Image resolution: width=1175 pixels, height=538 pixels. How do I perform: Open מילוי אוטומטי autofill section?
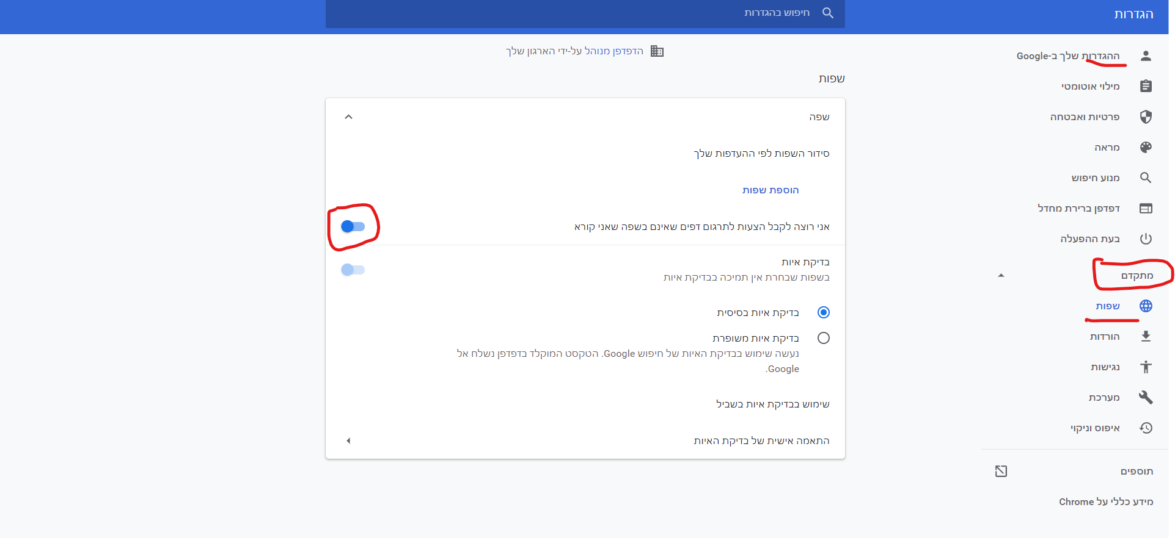click(x=1091, y=87)
